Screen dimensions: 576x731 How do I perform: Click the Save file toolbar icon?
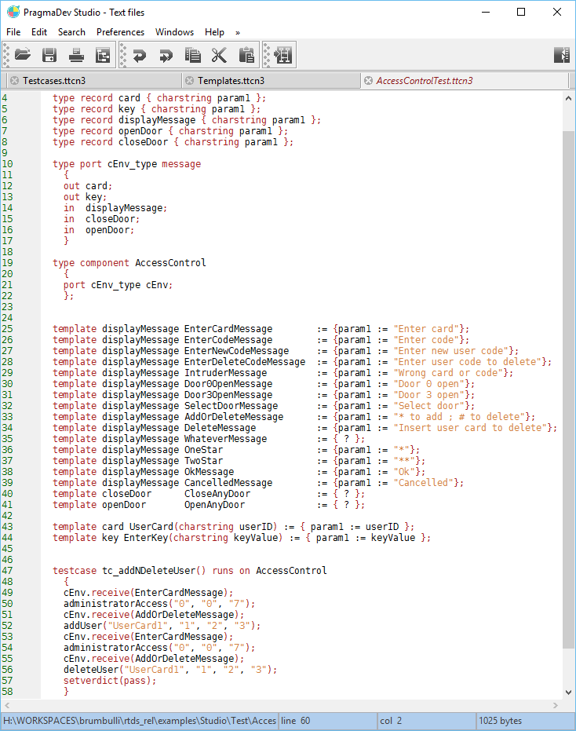(49, 55)
